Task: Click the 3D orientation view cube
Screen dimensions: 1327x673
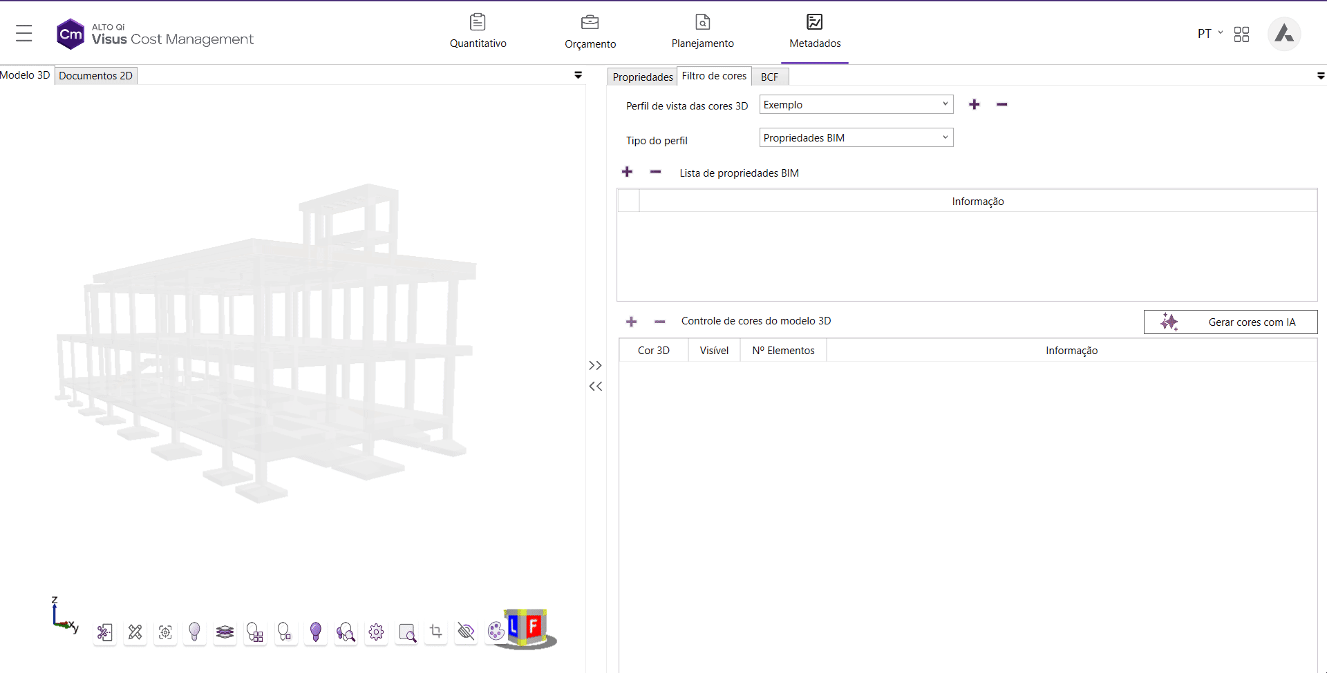Action: [529, 628]
